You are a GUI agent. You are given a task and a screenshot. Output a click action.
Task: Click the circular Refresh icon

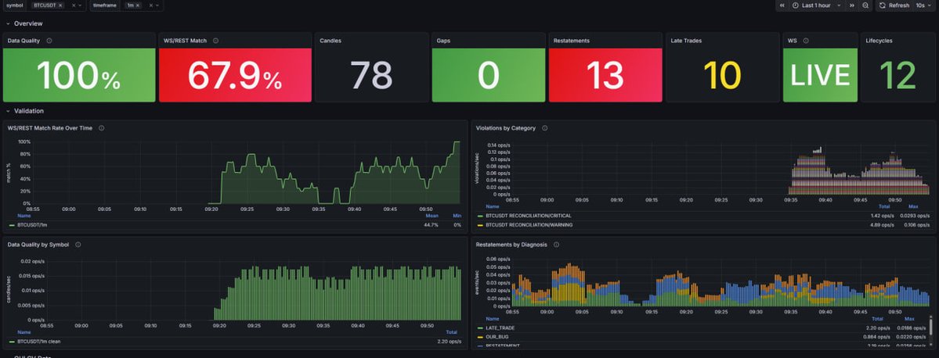pos(882,5)
